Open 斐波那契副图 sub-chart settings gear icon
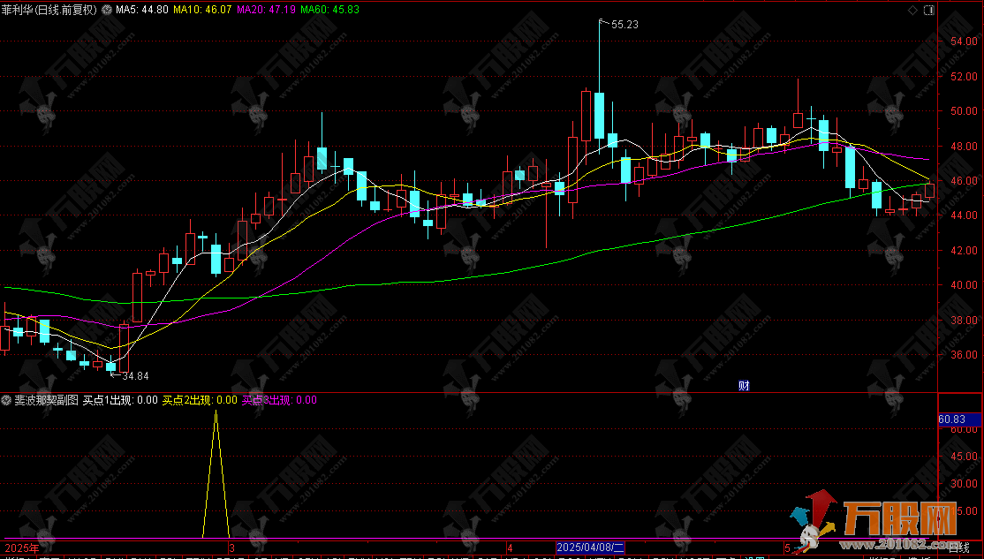 (6, 400)
